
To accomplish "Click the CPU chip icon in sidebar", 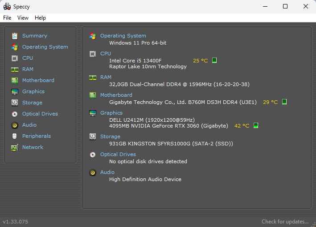I will (x=15, y=58).
